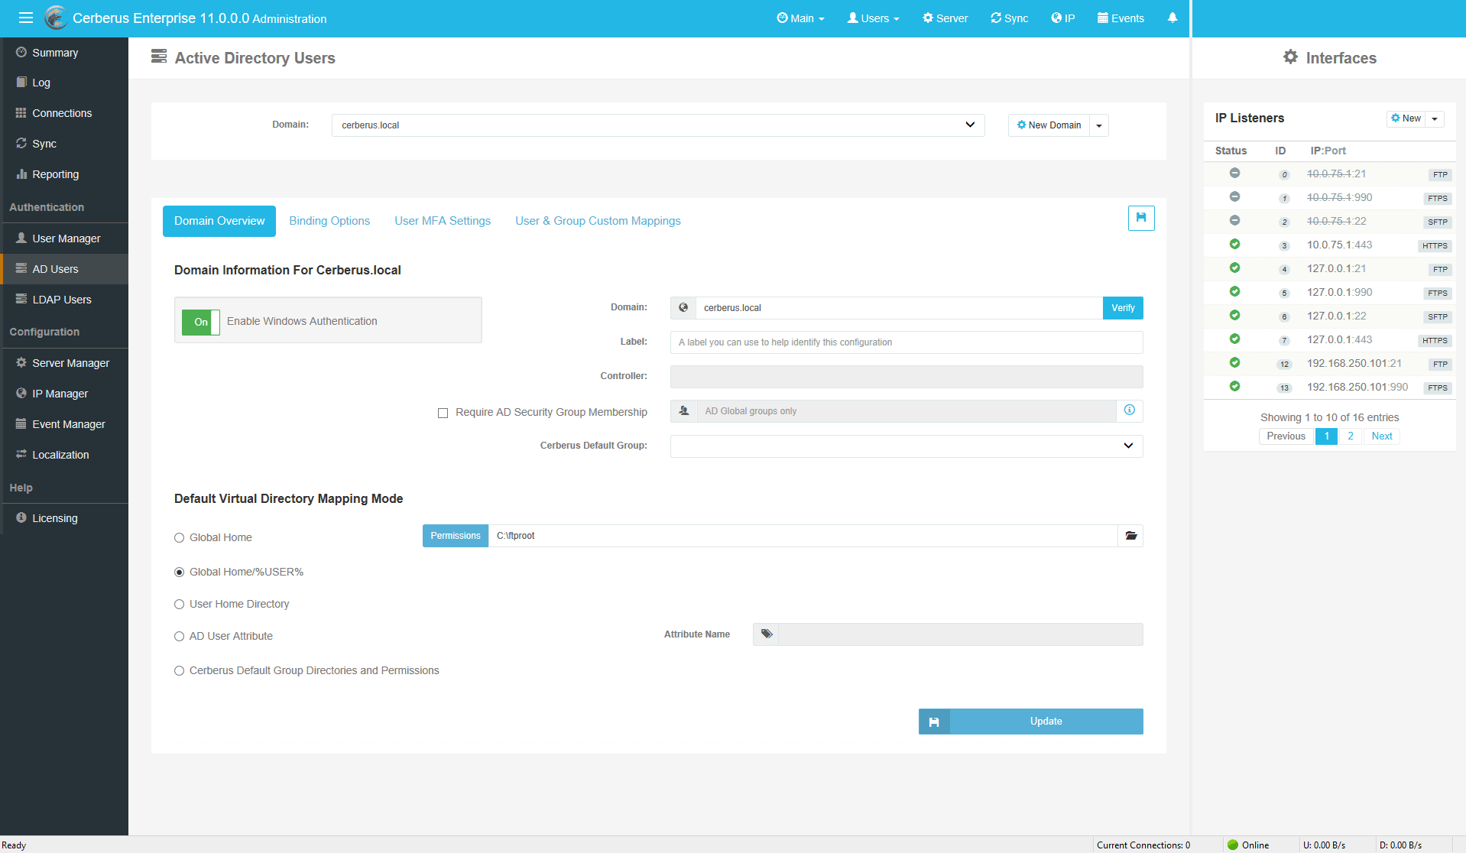Click the disabled status icon for 10.0.75.1:22
The image size is (1466, 853).
click(x=1234, y=221)
